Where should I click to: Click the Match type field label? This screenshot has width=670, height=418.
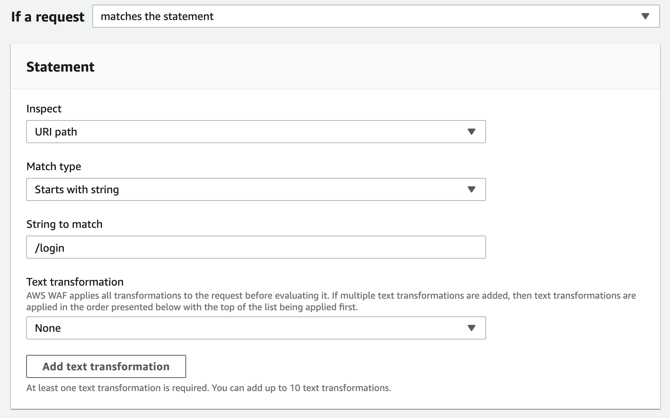(x=53, y=166)
